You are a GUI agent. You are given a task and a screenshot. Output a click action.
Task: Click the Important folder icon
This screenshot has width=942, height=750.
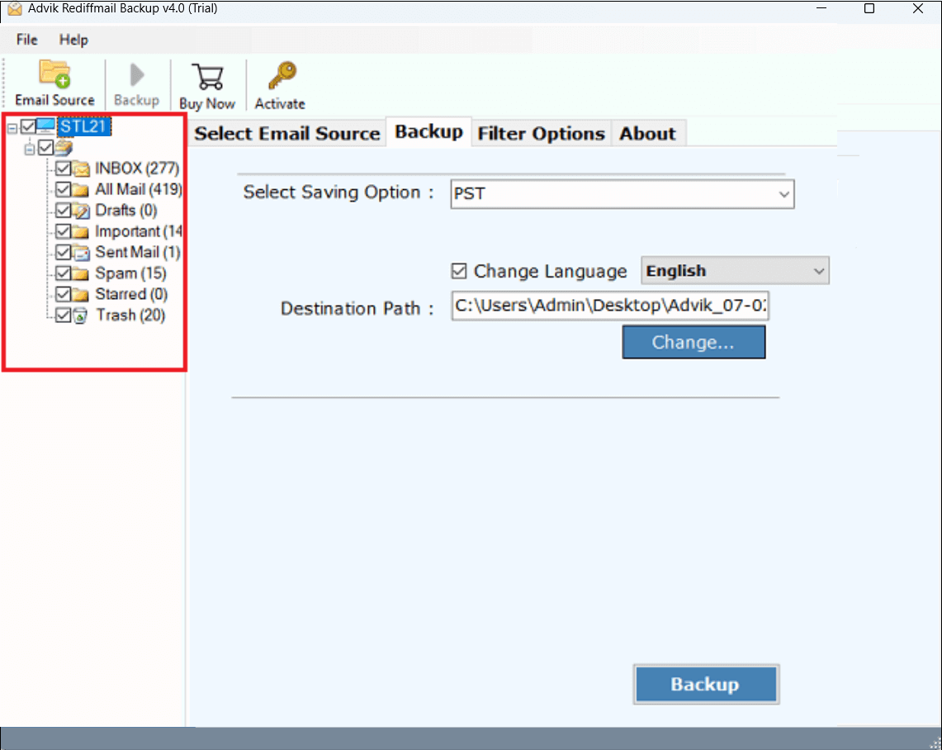coord(80,232)
